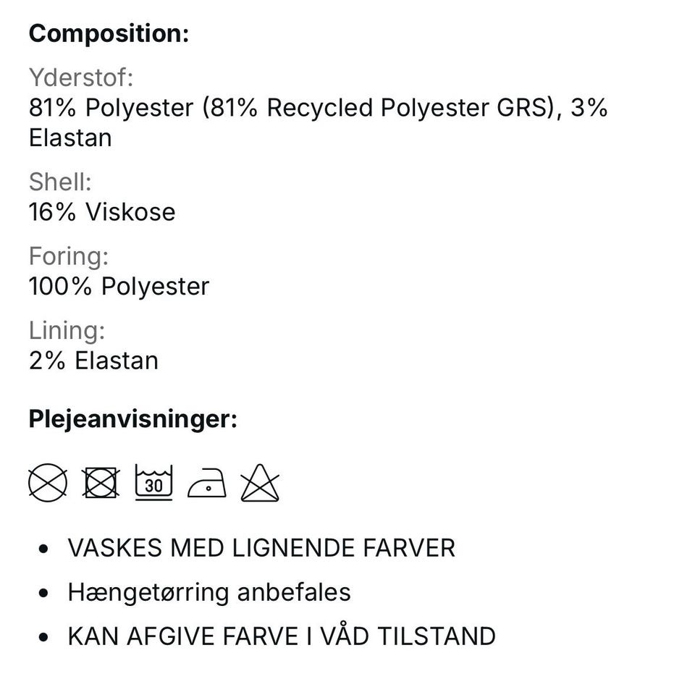The image size is (695, 695).
Task: Click 'Hængetørring anbefales' list item
Action: click(209, 592)
